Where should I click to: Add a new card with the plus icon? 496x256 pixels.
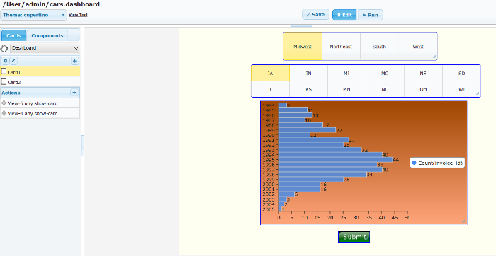click(x=74, y=61)
